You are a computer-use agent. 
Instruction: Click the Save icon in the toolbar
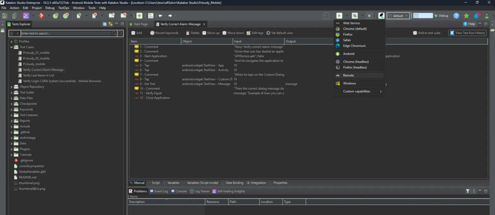(x=5, y=16)
